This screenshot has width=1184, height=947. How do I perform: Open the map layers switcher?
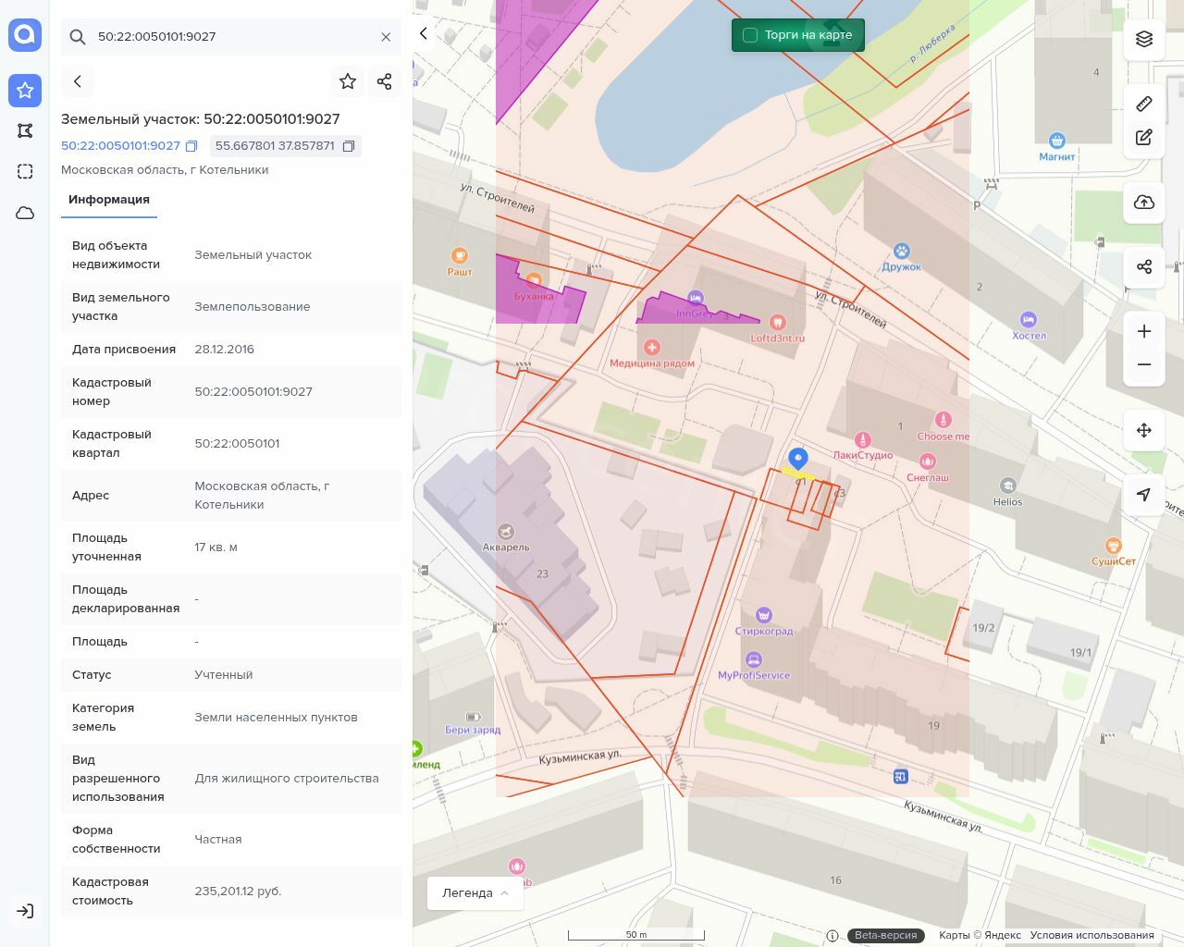(x=1144, y=39)
